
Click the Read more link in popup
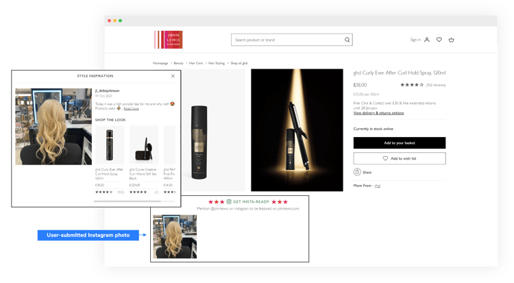tap(131, 108)
